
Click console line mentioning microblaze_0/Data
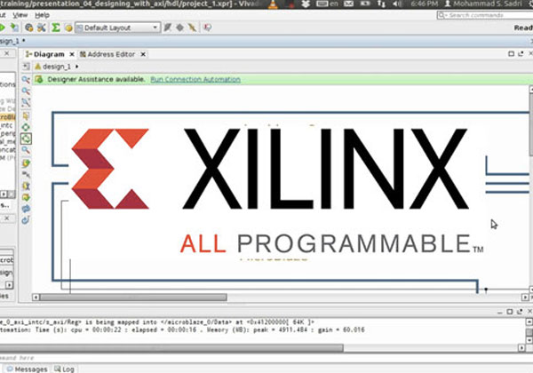[x=157, y=322]
